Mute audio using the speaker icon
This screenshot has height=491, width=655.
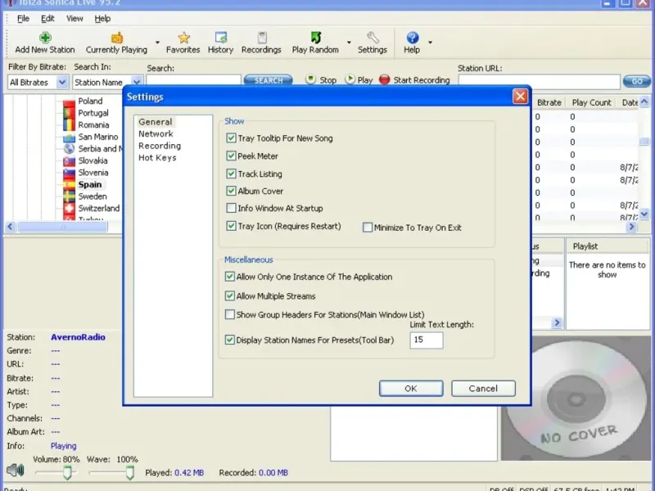point(15,471)
